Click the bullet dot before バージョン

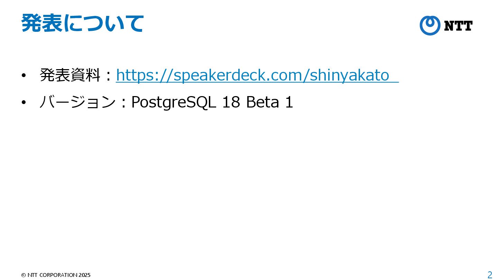(24, 103)
